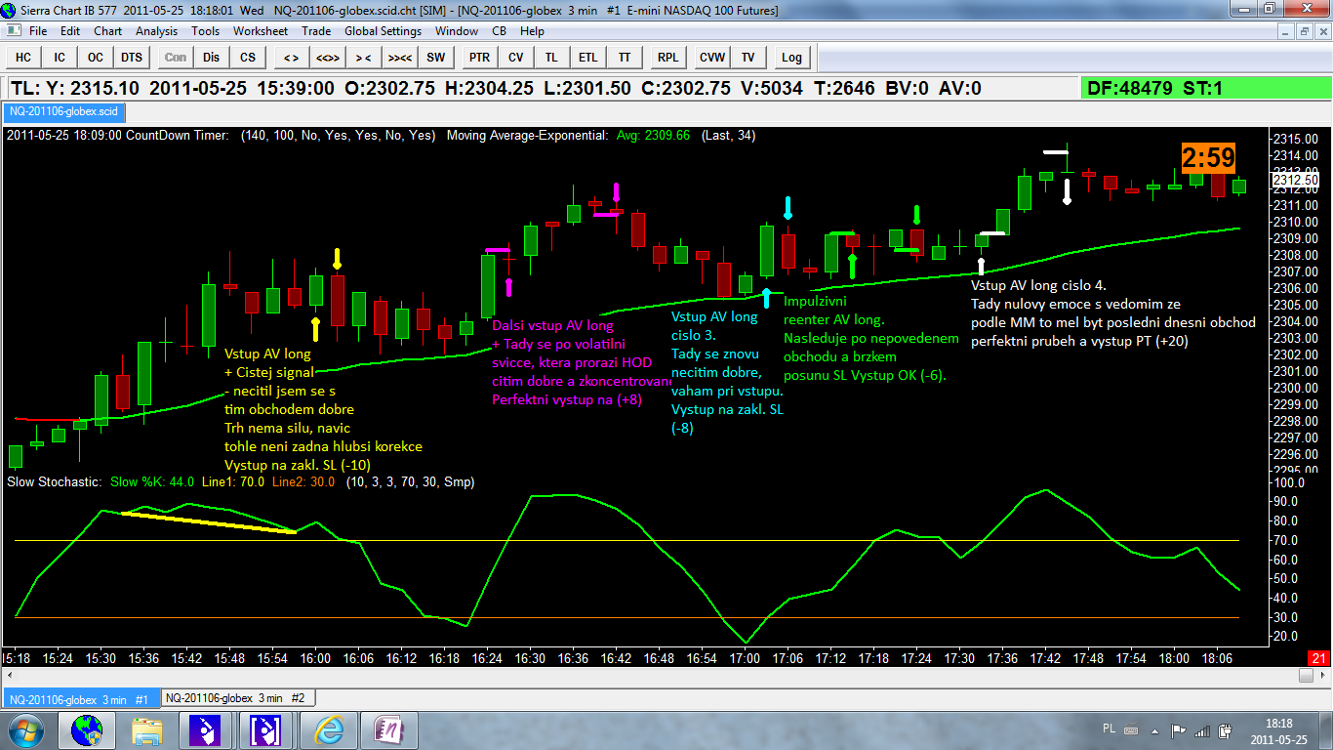Click the > < bar spacing button
Screen dimensions: 1333x750
(363, 58)
